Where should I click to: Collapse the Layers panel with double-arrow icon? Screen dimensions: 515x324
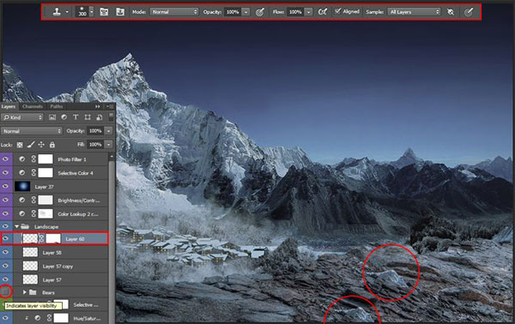(x=98, y=106)
